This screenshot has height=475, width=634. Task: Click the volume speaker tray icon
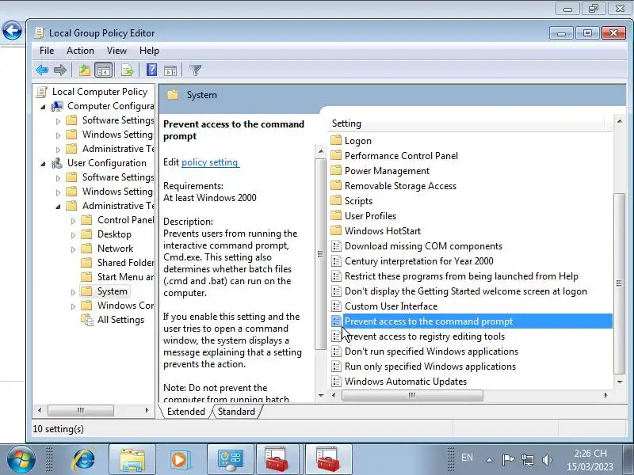click(547, 460)
